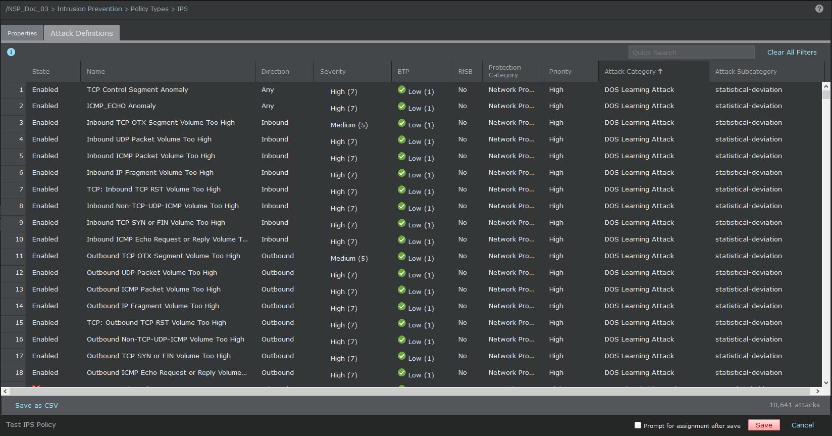Screen dimensions: 832x436
Task: Click BTP checkmark for TCP Control Segment Anomaly
Action: [x=402, y=89]
